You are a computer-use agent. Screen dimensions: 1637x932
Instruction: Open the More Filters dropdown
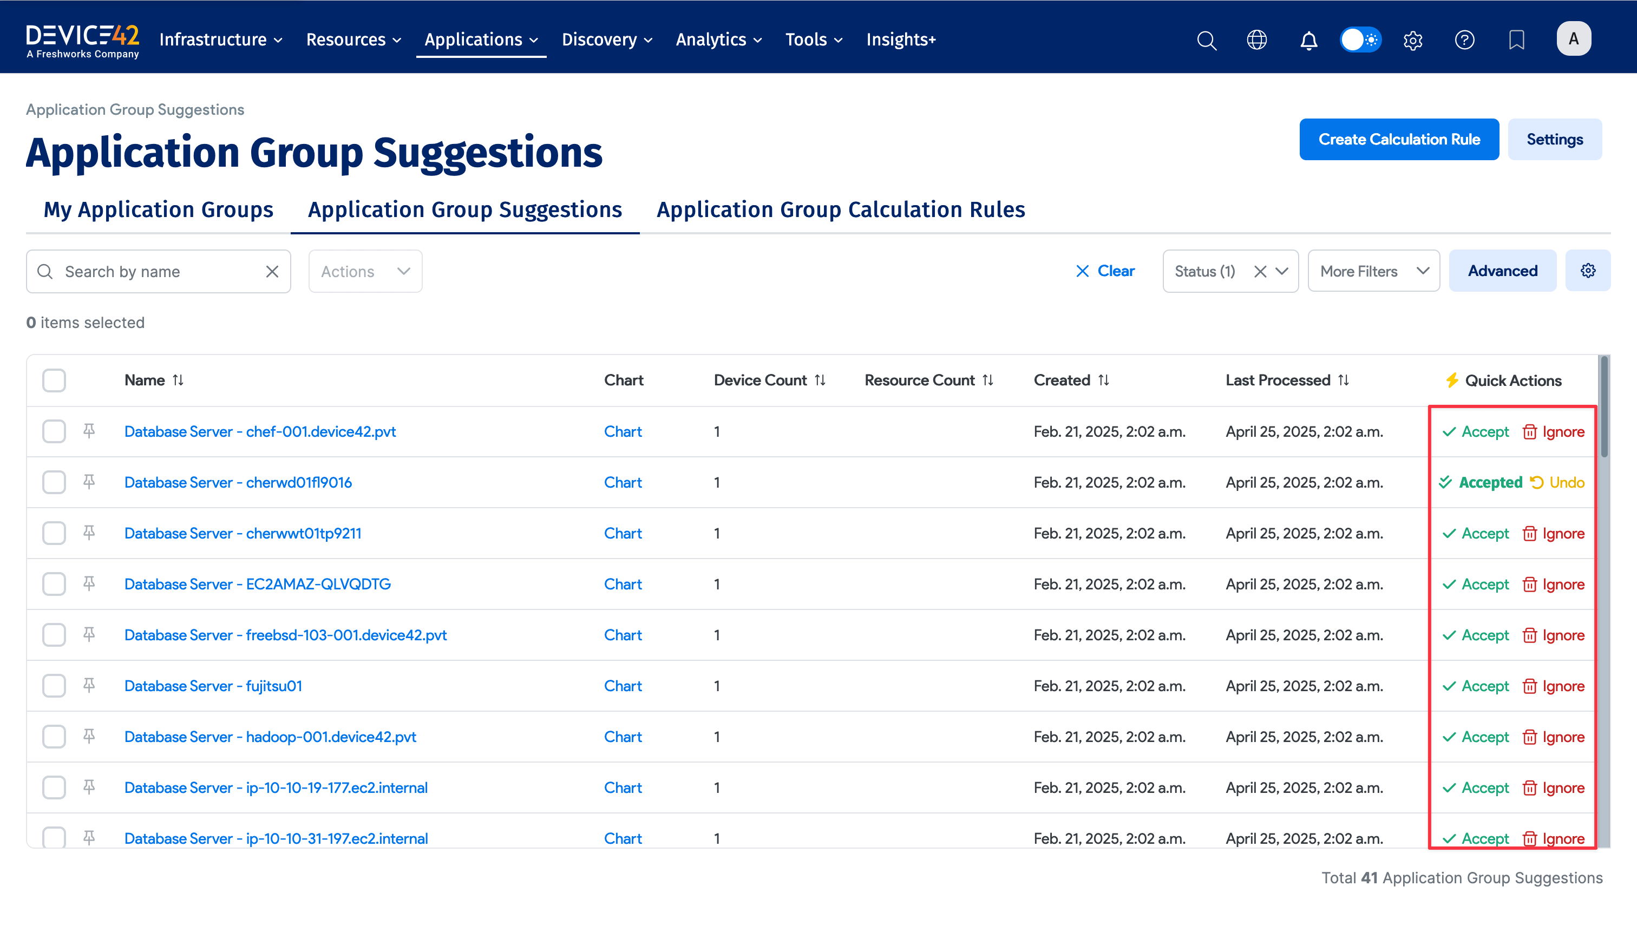tap(1374, 271)
